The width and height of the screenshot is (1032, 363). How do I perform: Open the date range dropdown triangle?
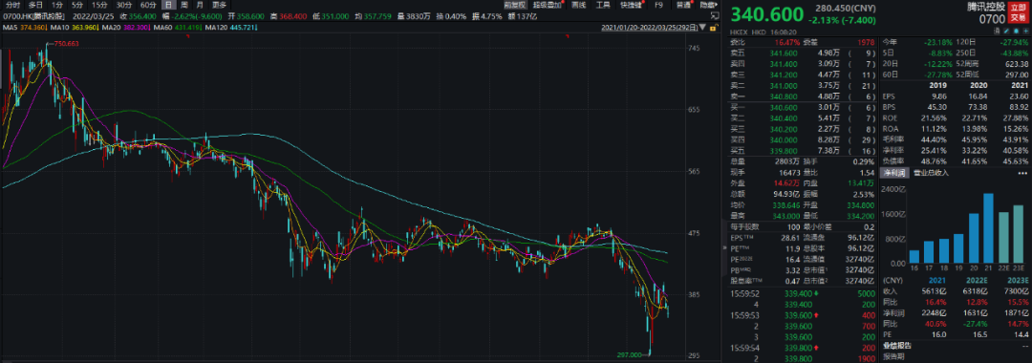[702, 28]
